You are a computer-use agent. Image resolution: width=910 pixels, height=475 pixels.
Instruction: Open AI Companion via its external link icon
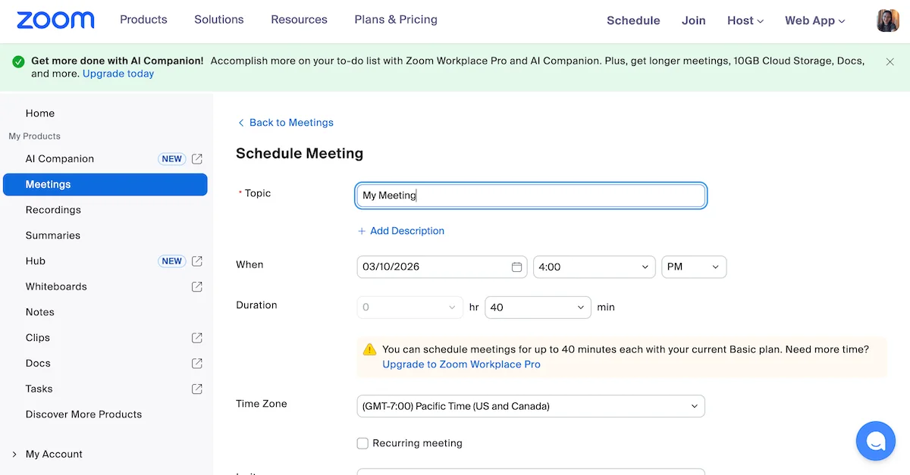tap(196, 159)
